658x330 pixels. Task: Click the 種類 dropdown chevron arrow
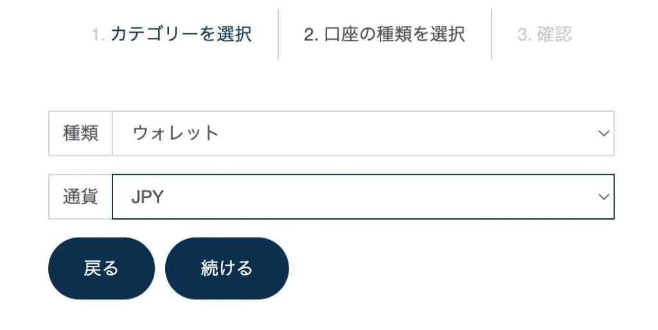point(603,134)
